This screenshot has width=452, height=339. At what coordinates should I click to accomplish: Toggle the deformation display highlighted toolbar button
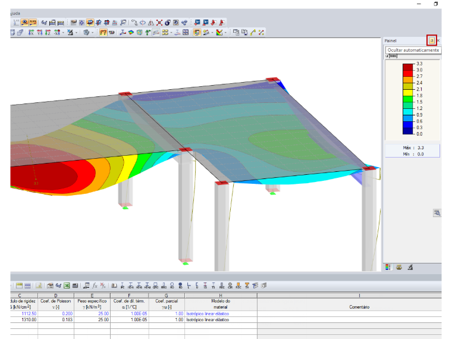[x=103, y=32]
